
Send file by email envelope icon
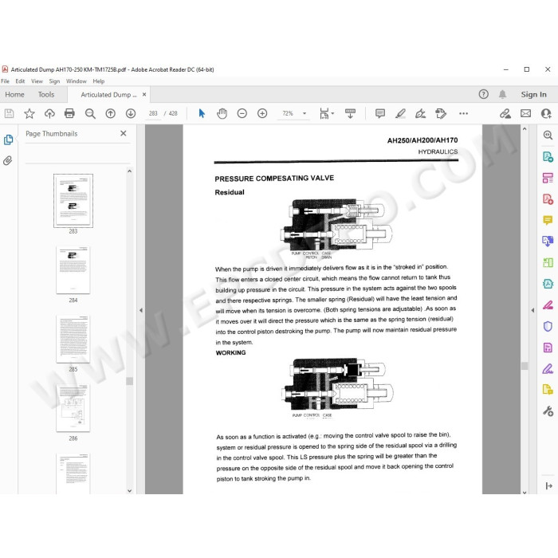pyautogui.click(x=525, y=113)
